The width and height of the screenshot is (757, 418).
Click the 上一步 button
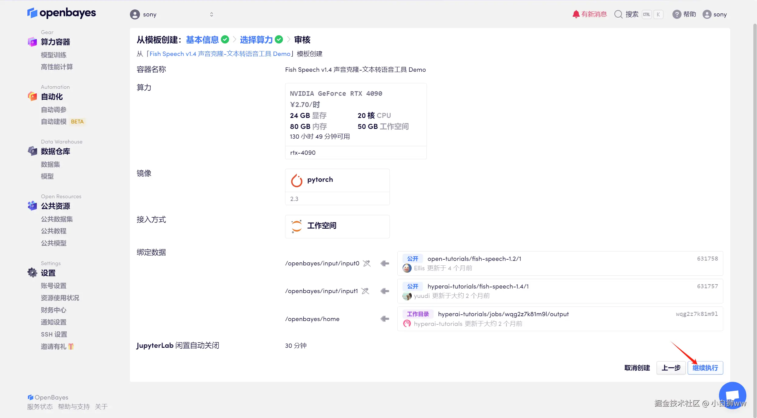(x=671, y=368)
